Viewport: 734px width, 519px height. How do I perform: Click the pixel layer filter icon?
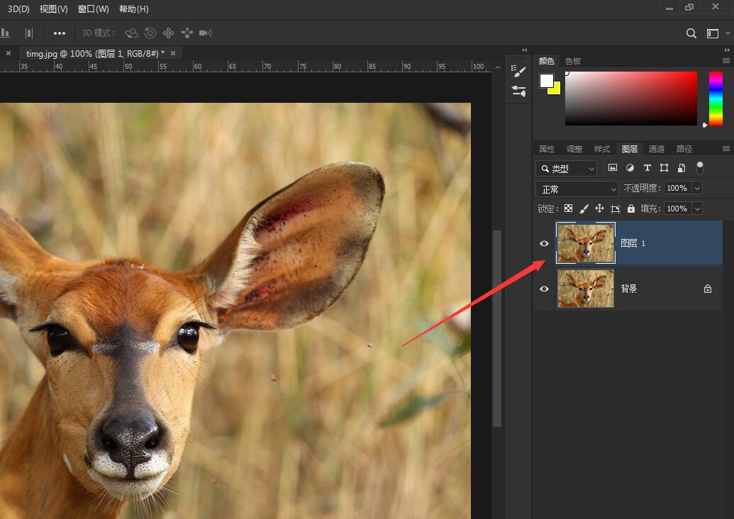click(x=612, y=168)
